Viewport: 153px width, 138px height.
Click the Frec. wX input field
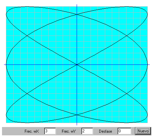50,131
